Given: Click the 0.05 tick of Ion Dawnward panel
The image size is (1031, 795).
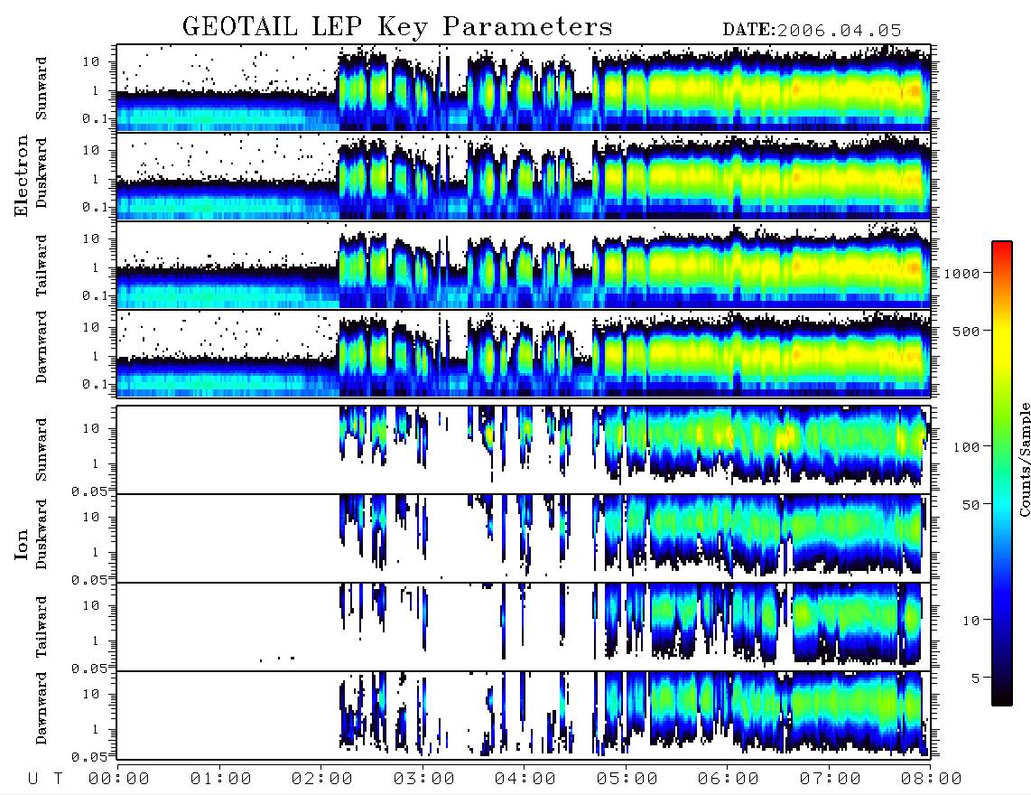Looking at the screenshot, I should click(x=88, y=757).
